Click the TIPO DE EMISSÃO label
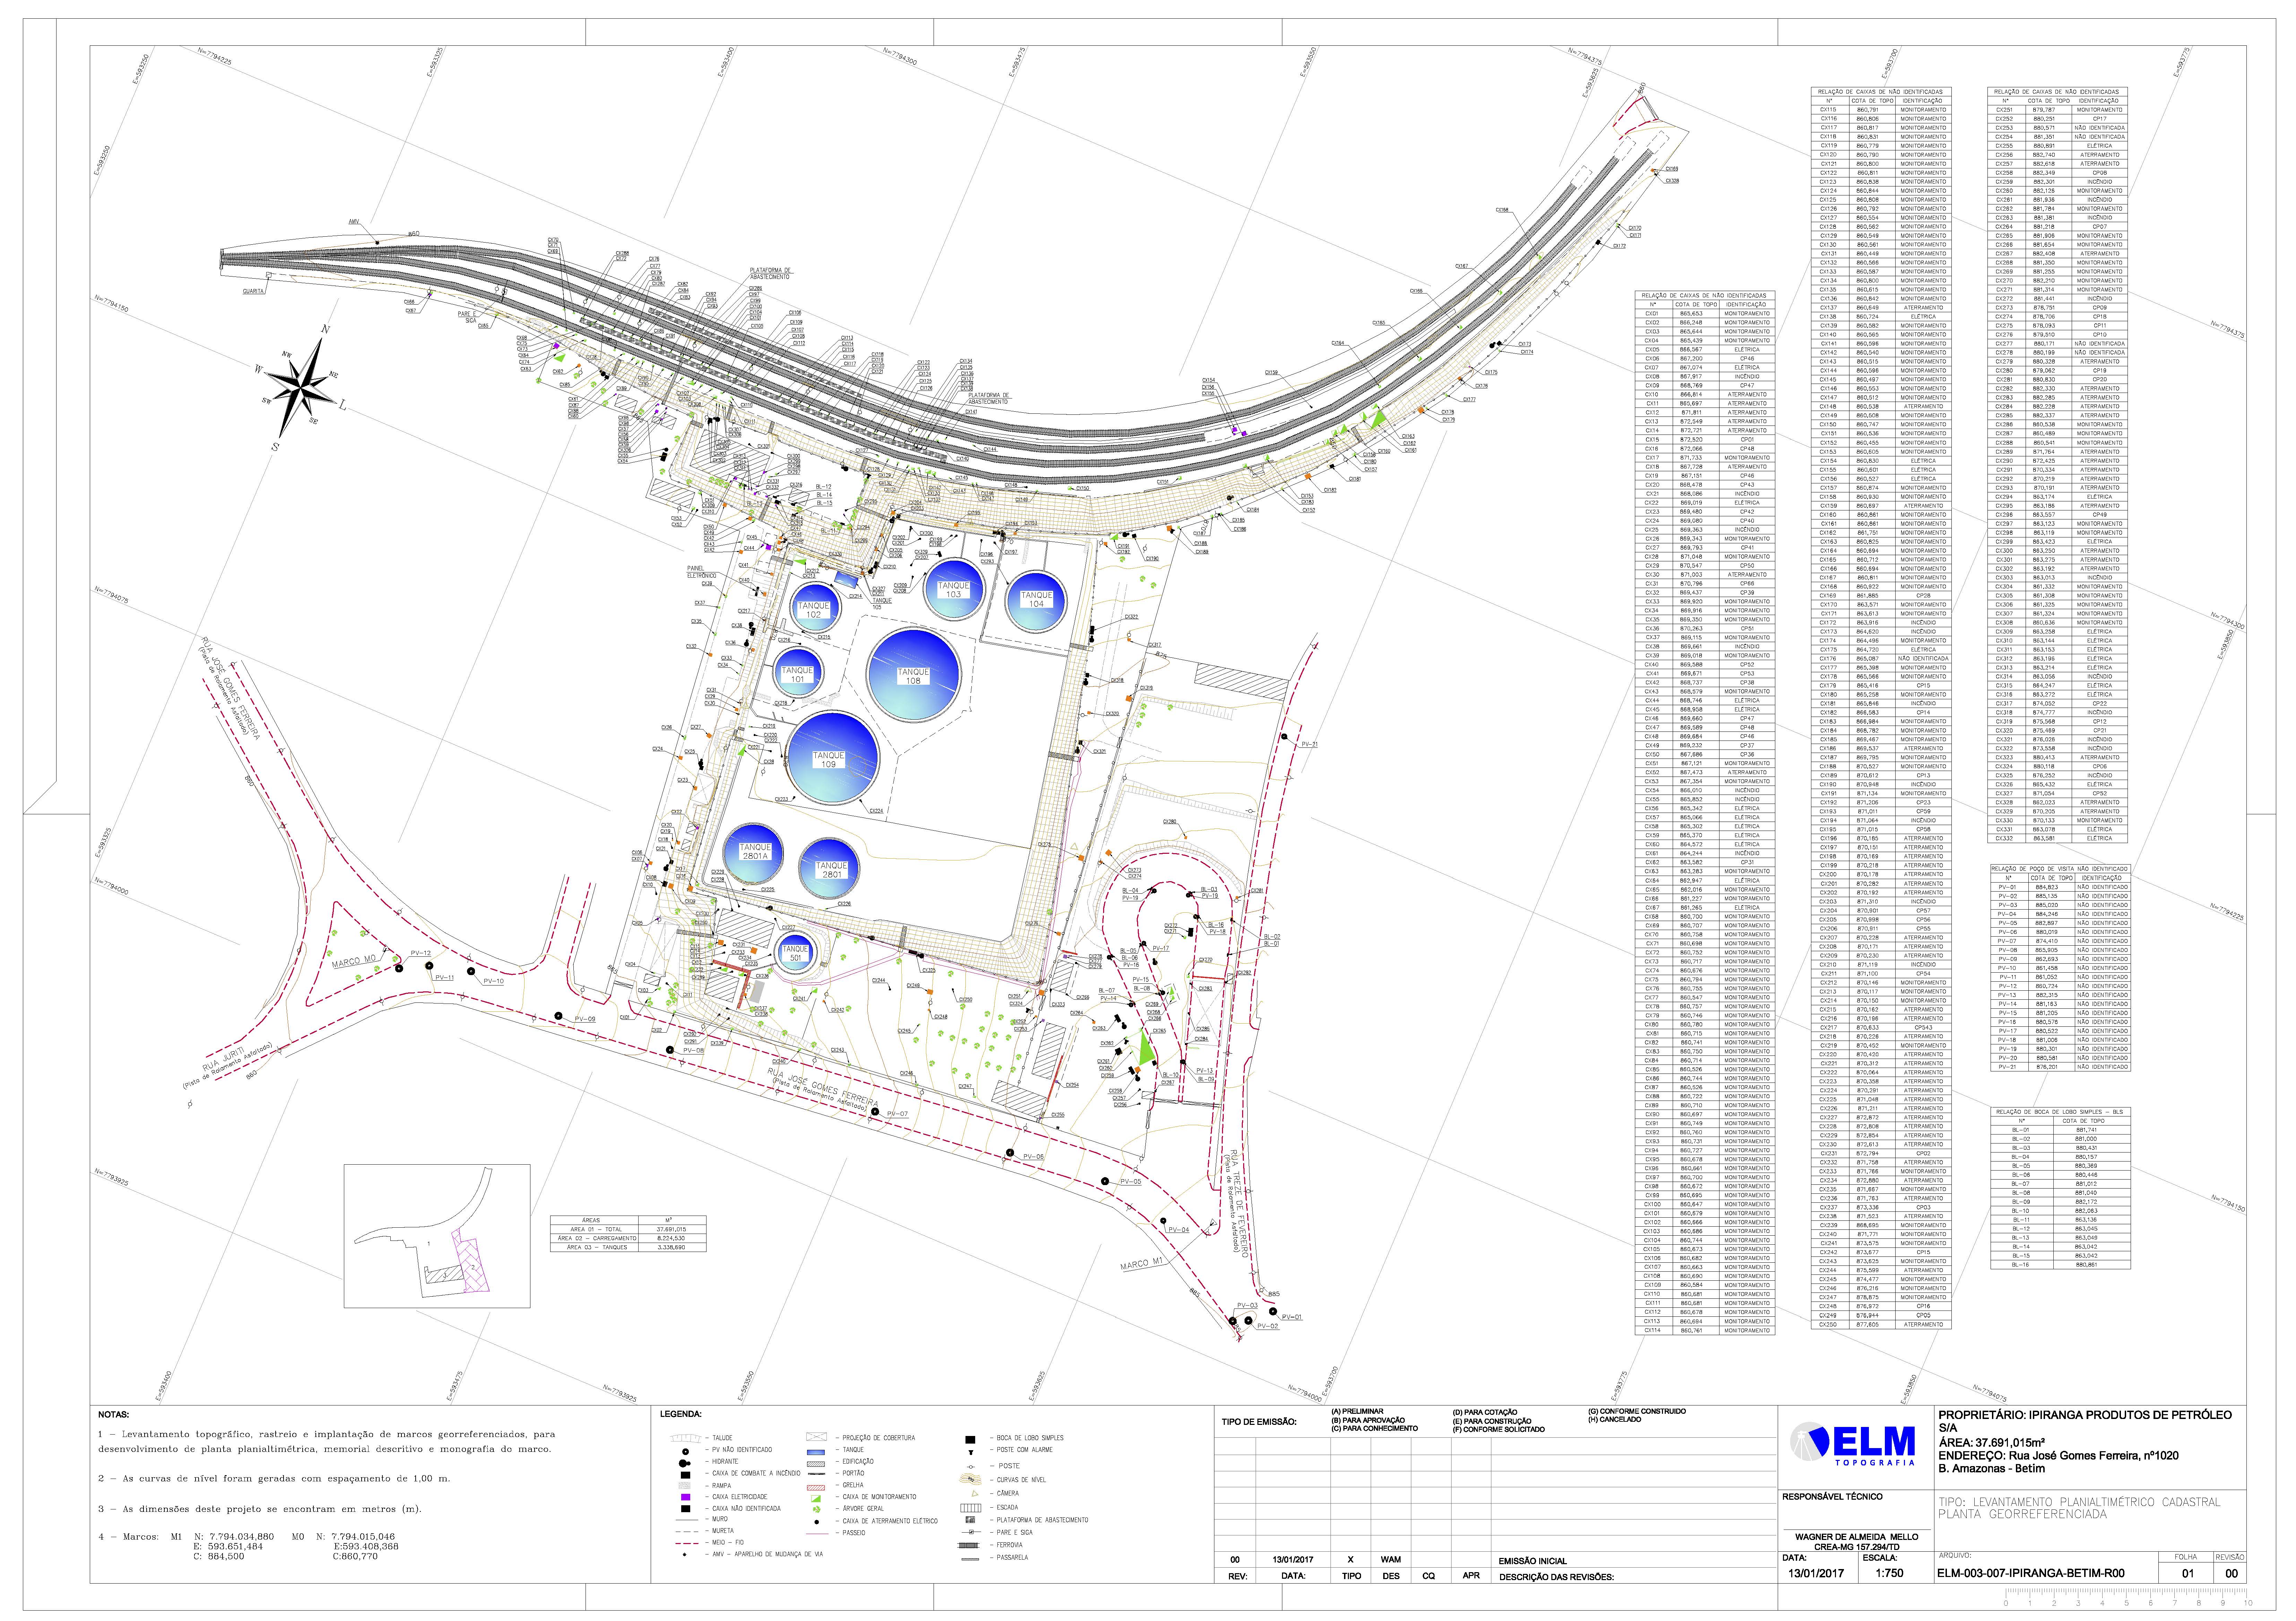The image size is (2296, 1621). click(x=1259, y=1422)
